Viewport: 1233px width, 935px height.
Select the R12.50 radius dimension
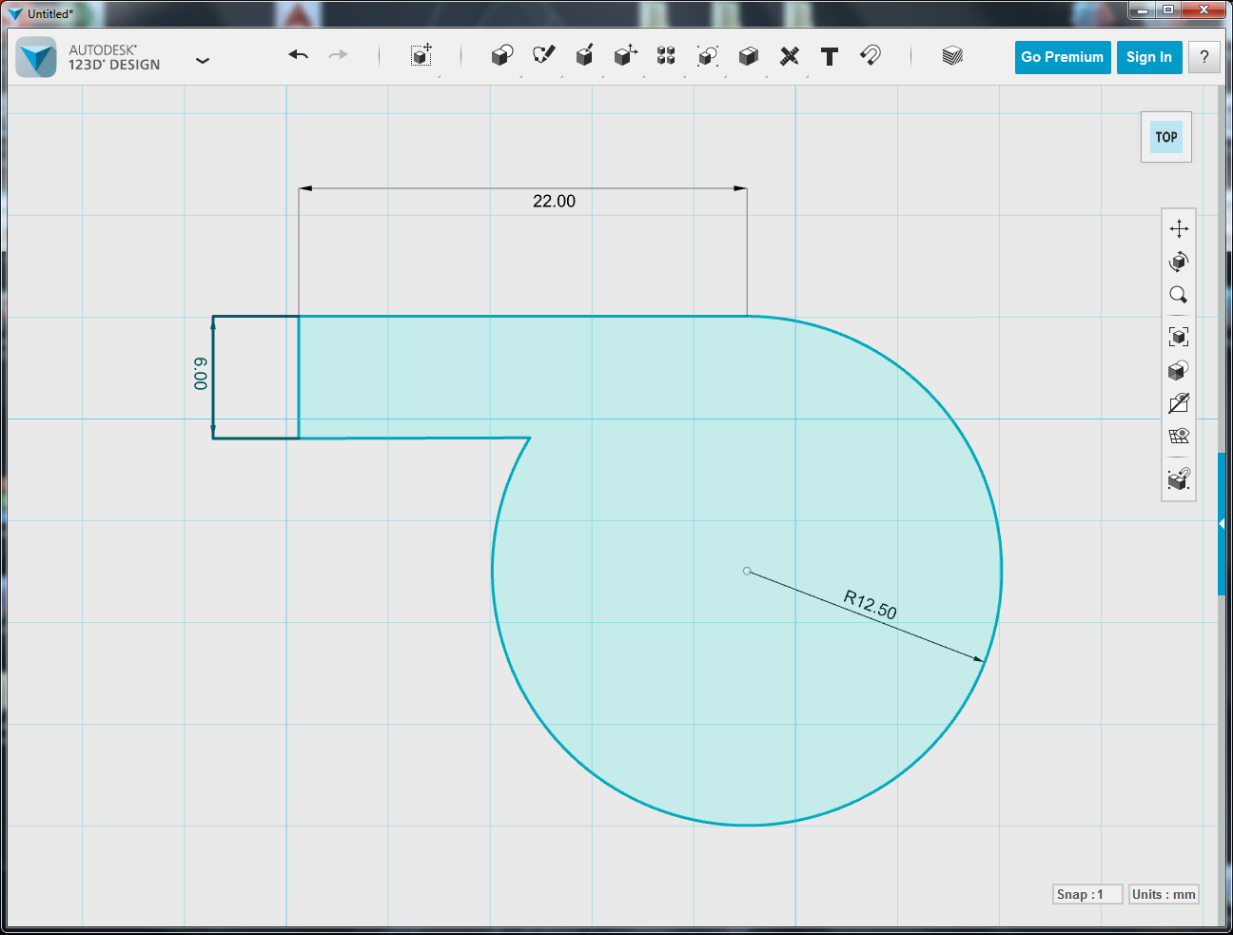point(871,604)
